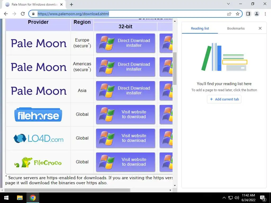Click 64-bit button in LO4D row
Image resolution: width=271 pixels, height=203 pixels.
click(x=166, y=138)
